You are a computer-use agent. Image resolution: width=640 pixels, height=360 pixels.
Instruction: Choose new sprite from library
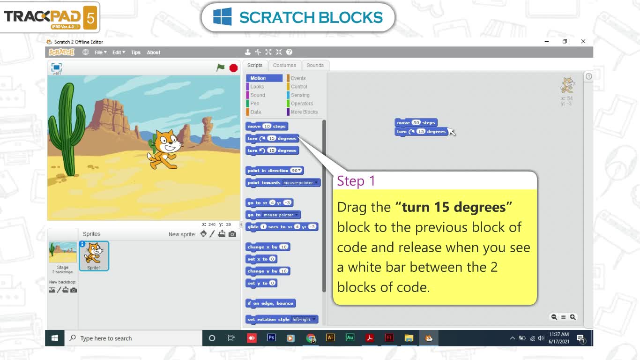(x=203, y=233)
